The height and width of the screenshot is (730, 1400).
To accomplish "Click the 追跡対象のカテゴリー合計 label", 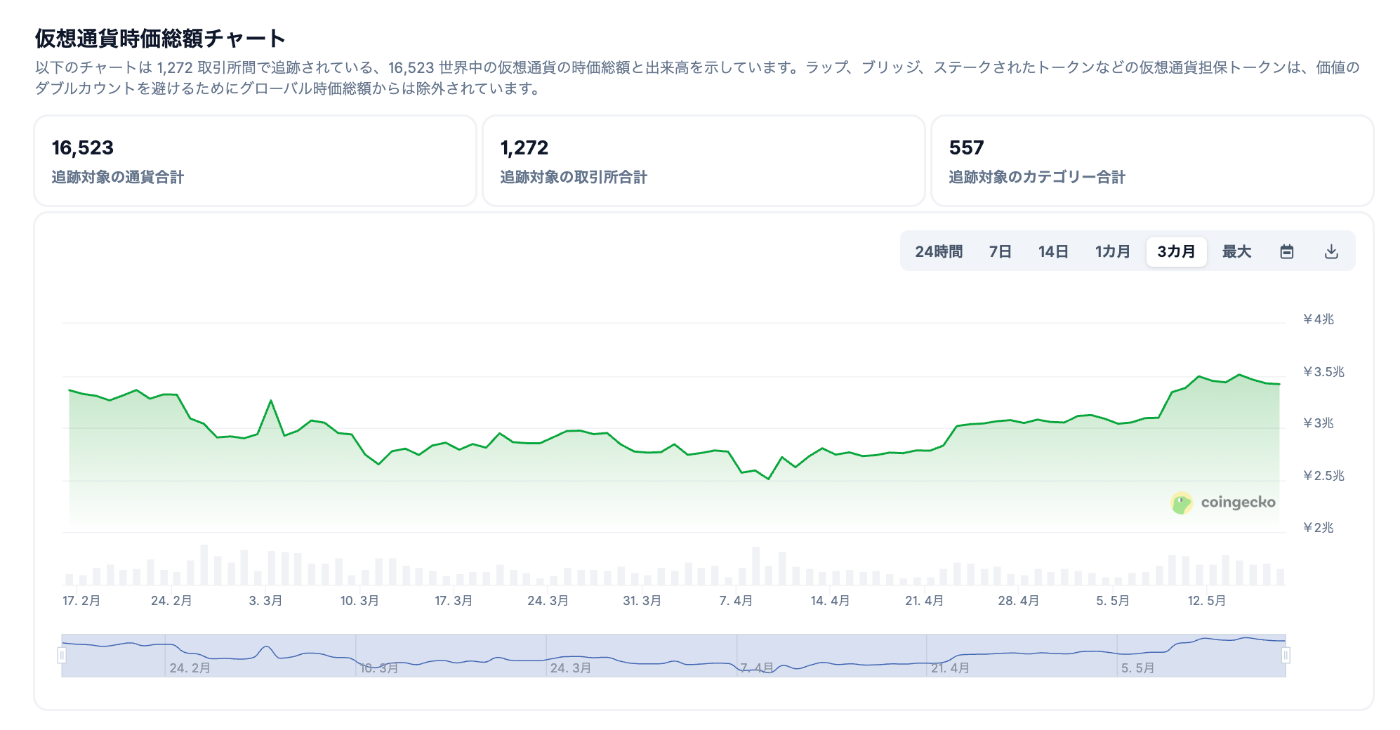I will click(1036, 177).
